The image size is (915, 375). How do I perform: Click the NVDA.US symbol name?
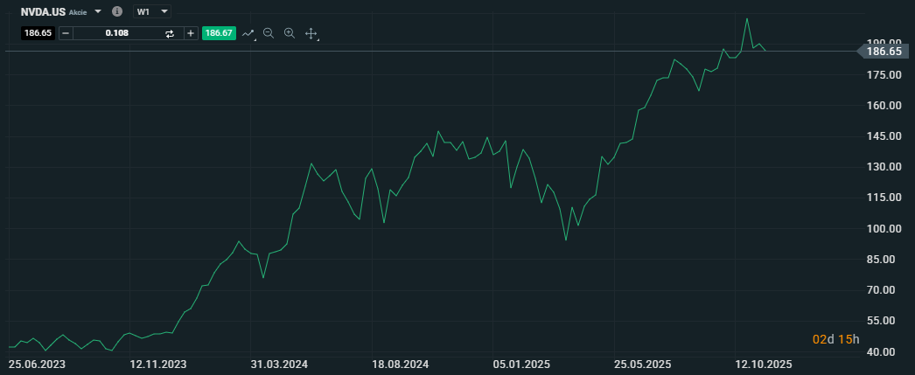(42, 12)
